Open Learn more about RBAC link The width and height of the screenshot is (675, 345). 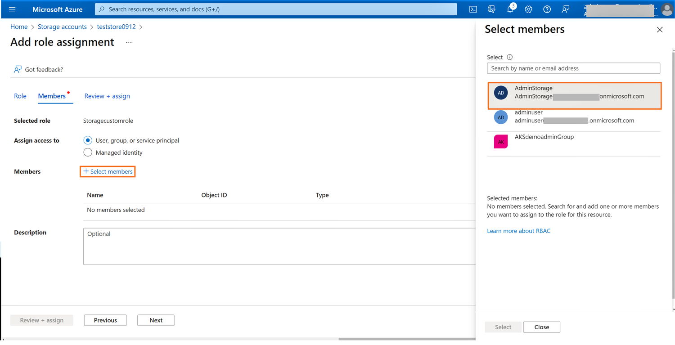click(x=518, y=231)
